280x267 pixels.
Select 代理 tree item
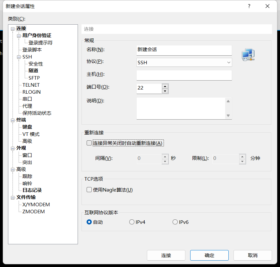point(27,106)
